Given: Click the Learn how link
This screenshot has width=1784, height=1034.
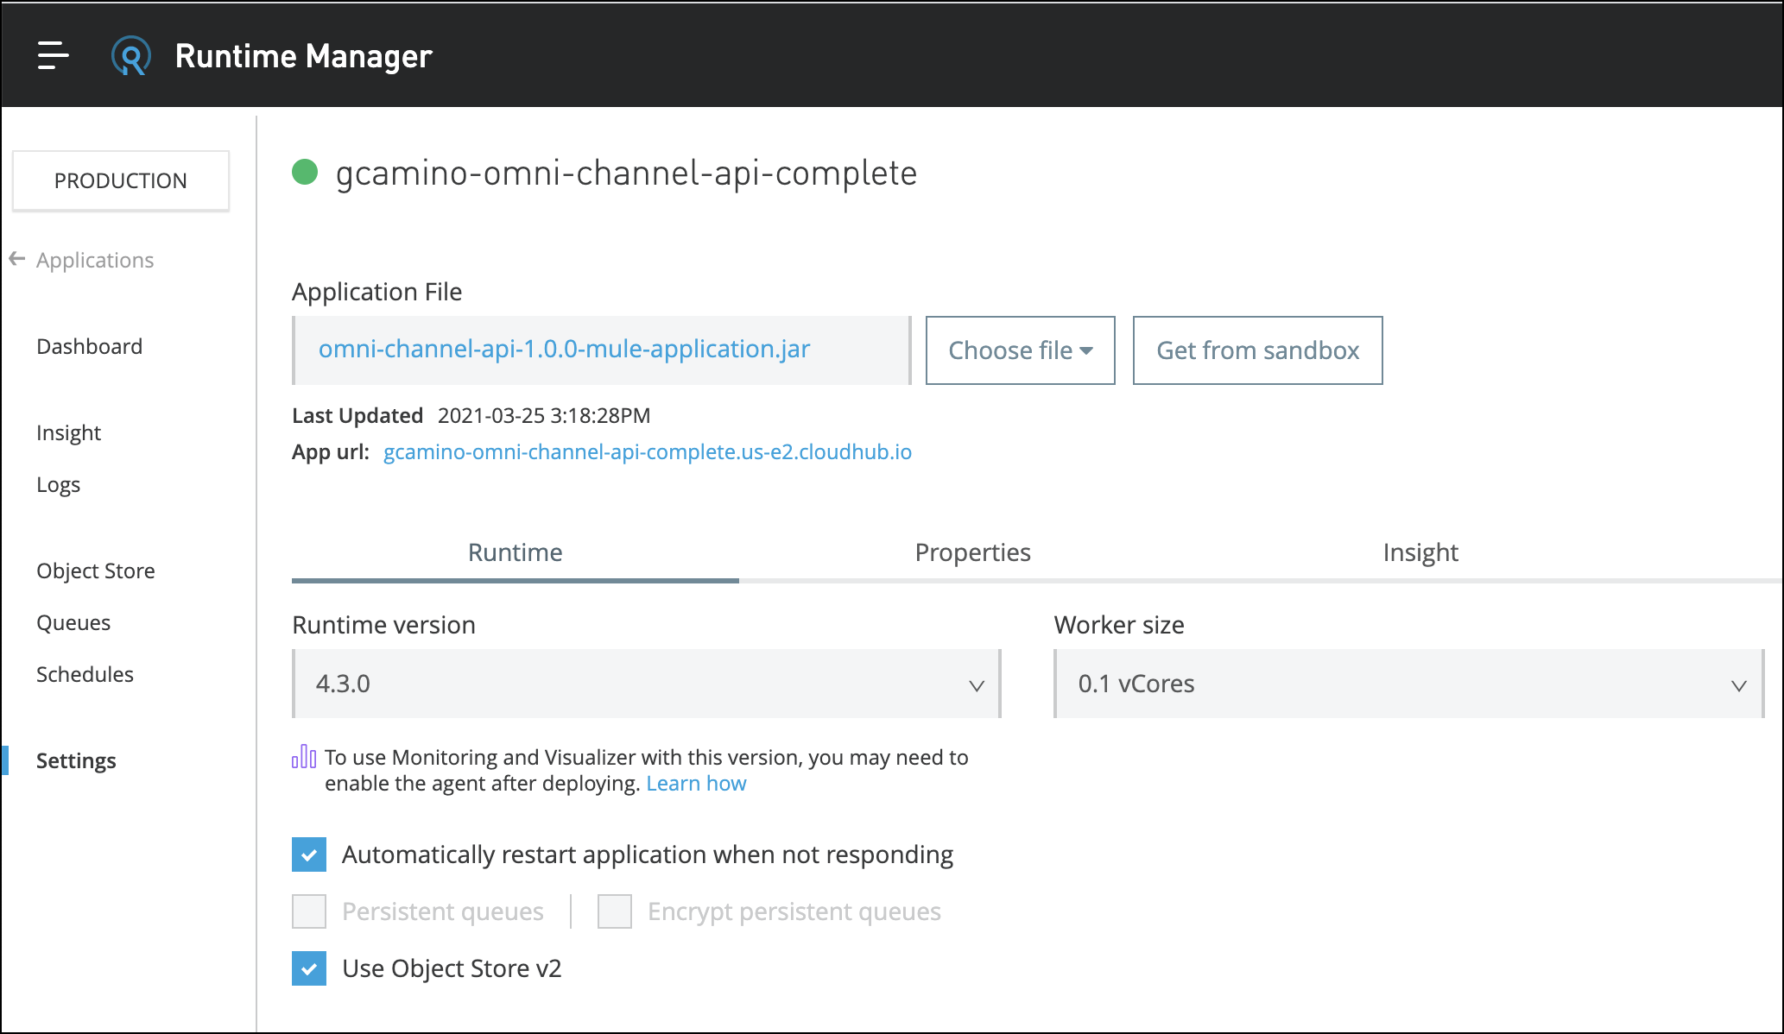Looking at the screenshot, I should pyautogui.click(x=696, y=783).
